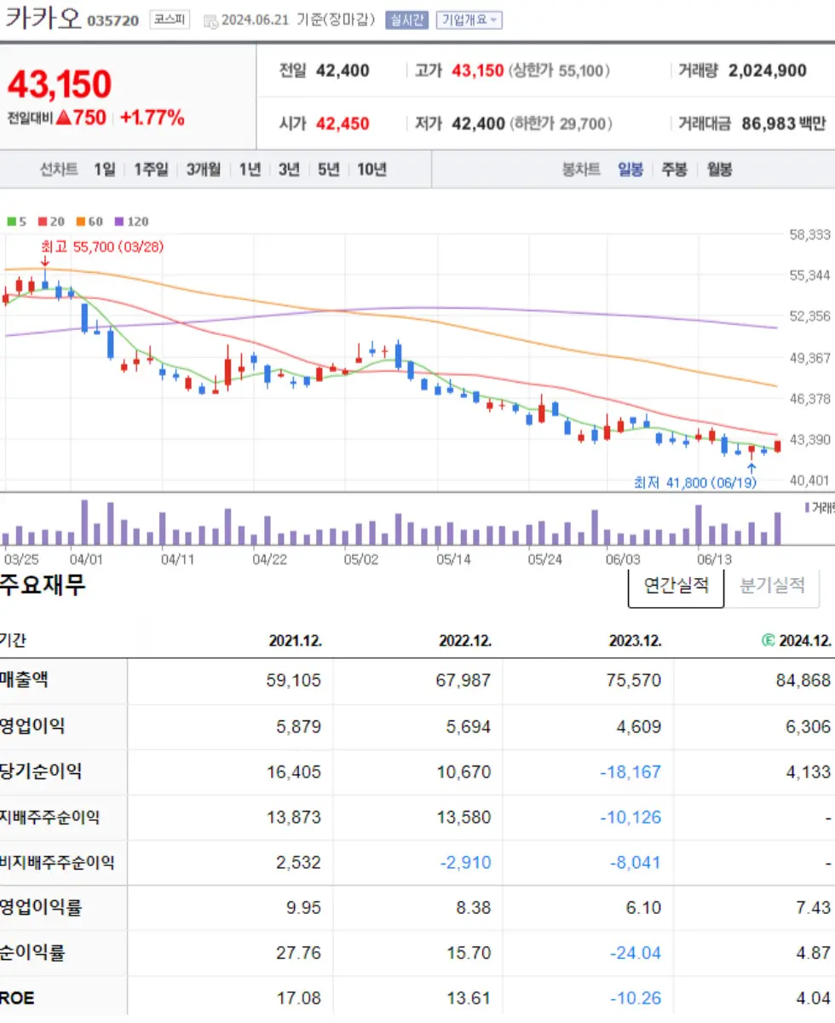The width and height of the screenshot is (835, 1023).
Task: Click the green estimate icon next to 2024.12.
Action: (x=769, y=641)
